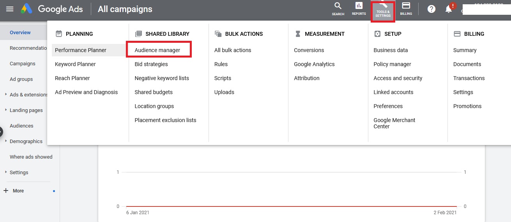
Task: Open Reach Planner
Action: pyautogui.click(x=72, y=78)
